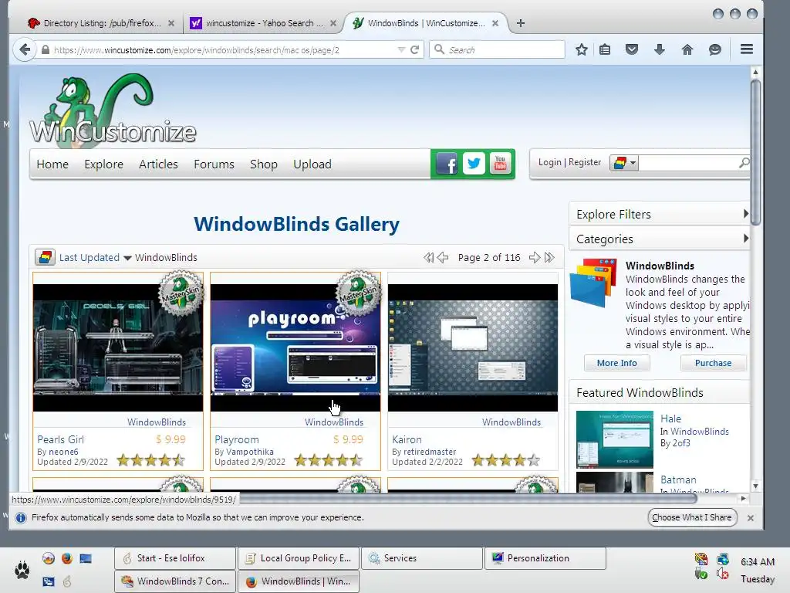Open the Pearls Girl skin title link
The image size is (790, 593).
click(60, 439)
